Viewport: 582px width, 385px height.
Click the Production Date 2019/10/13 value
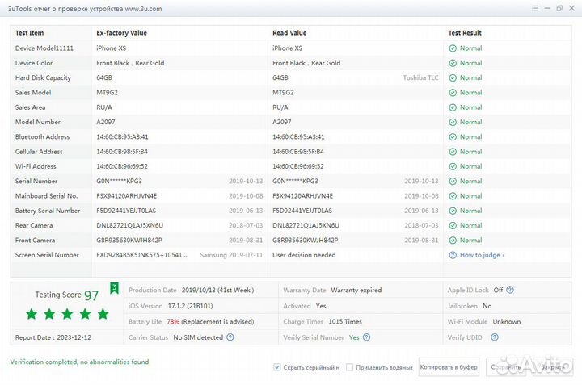pos(218,290)
